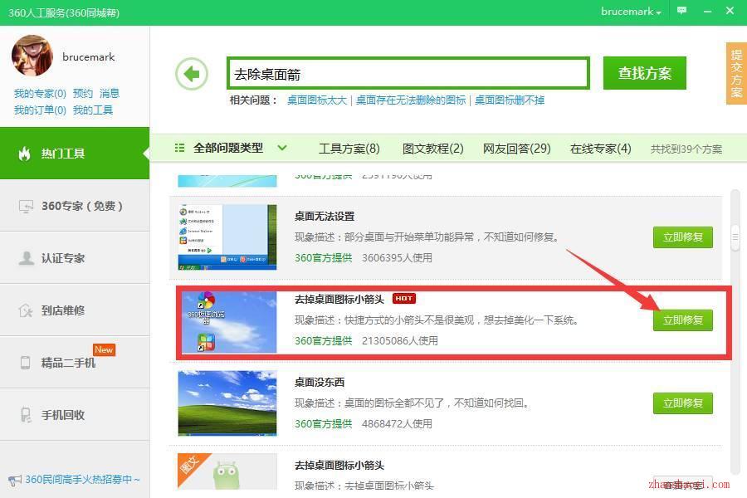Switch to the 工具方案(8) tab
The image size is (747, 498).
coord(349,149)
